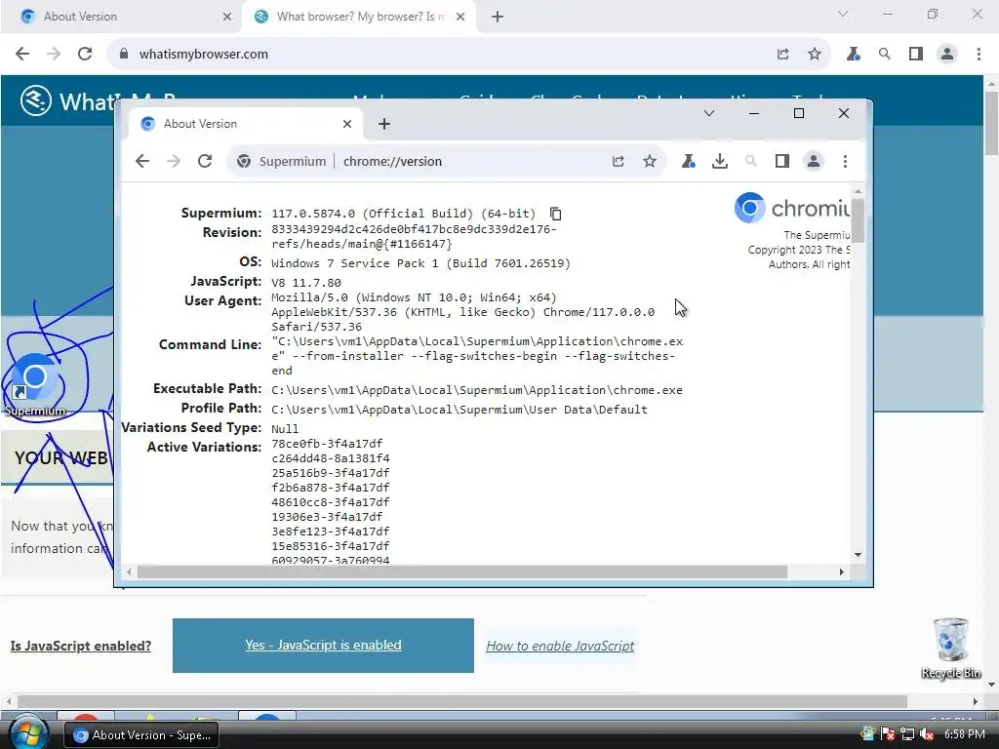
Task: Open the Experiments flask icon in the back window
Action: point(853,55)
